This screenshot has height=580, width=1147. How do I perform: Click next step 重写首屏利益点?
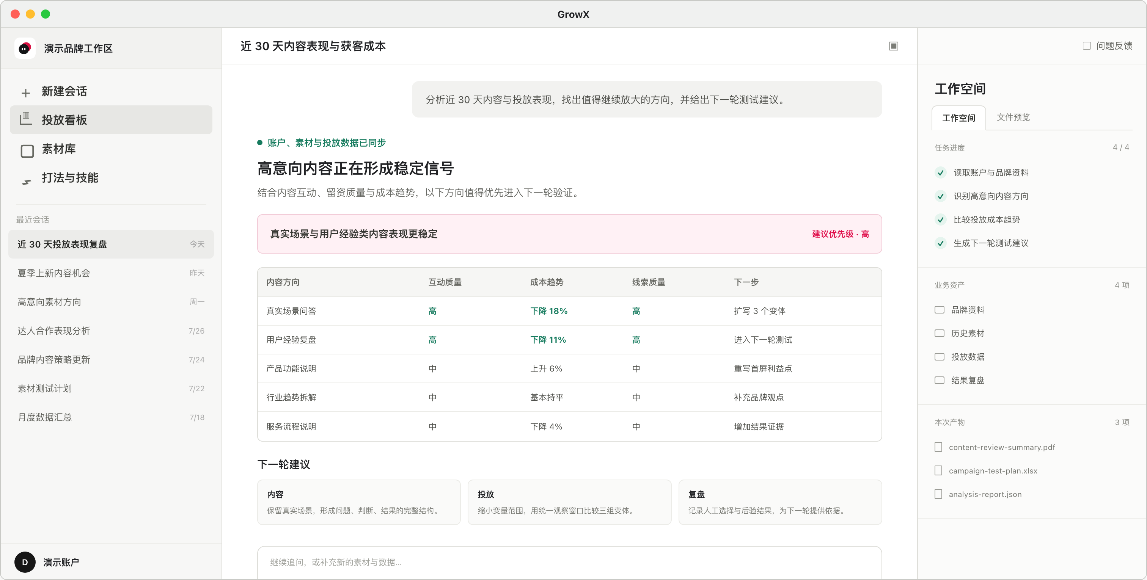point(763,368)
